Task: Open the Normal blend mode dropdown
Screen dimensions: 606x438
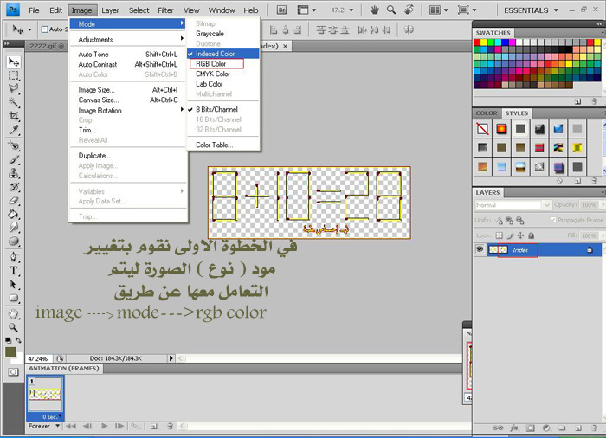Action: 513,205
